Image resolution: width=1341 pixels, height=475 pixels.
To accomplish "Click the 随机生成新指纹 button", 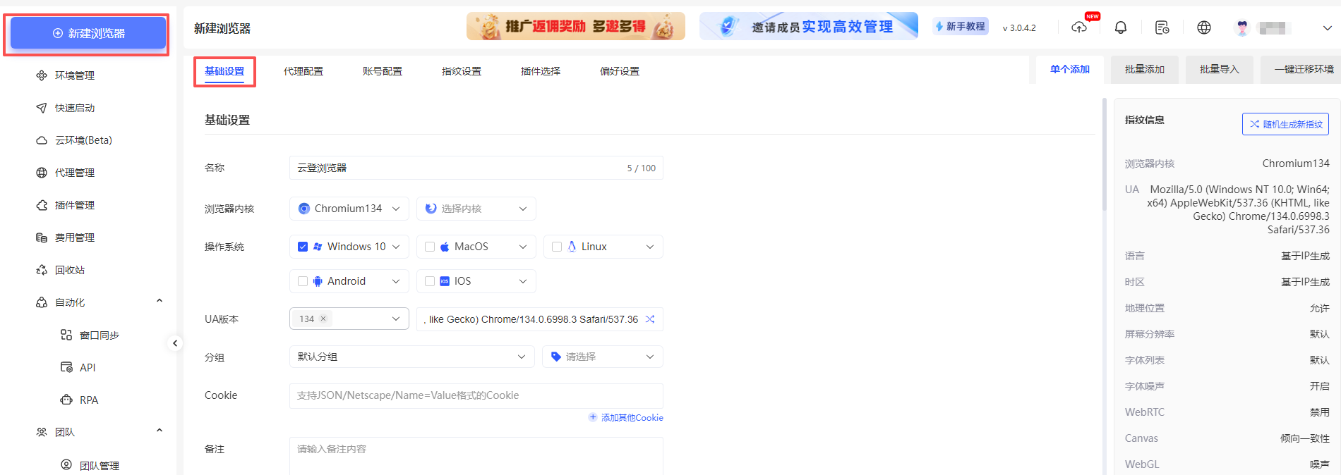I will click(1285, 124).
